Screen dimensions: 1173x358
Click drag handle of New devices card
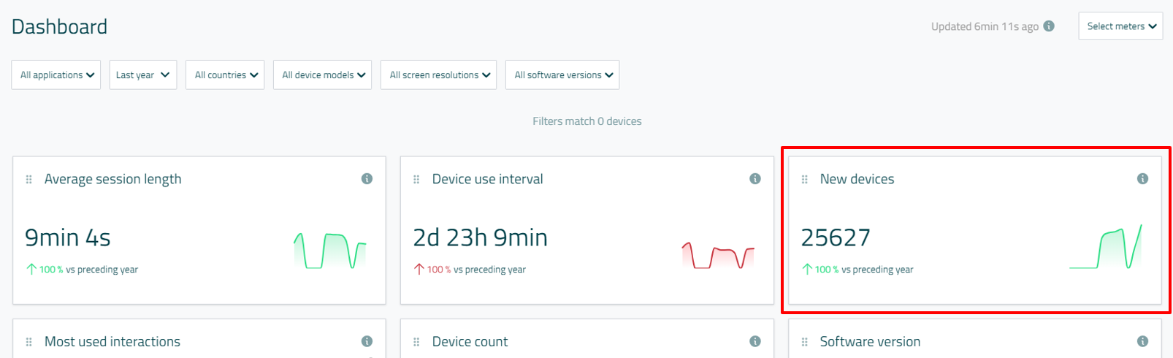point(804,180)
